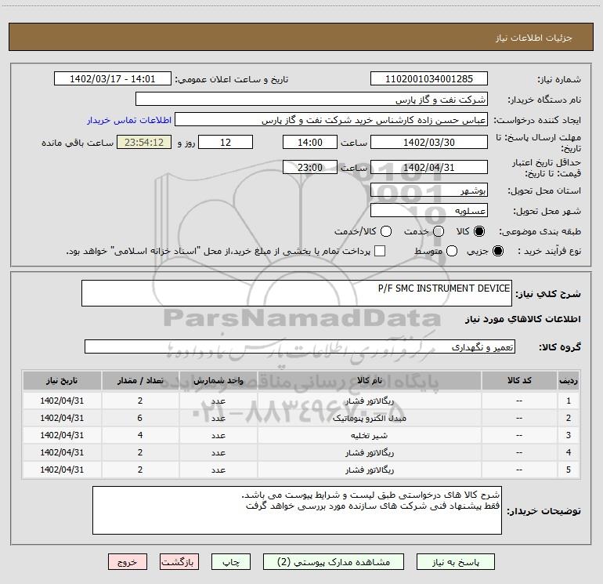Viewport: 603px width, 584px height.
Task: Click the request creator name field
Action: pos(331,120)
